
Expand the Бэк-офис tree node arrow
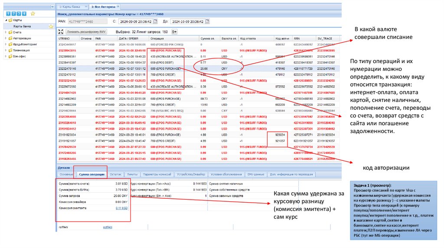pyautogui.click(x=6, y=57)
